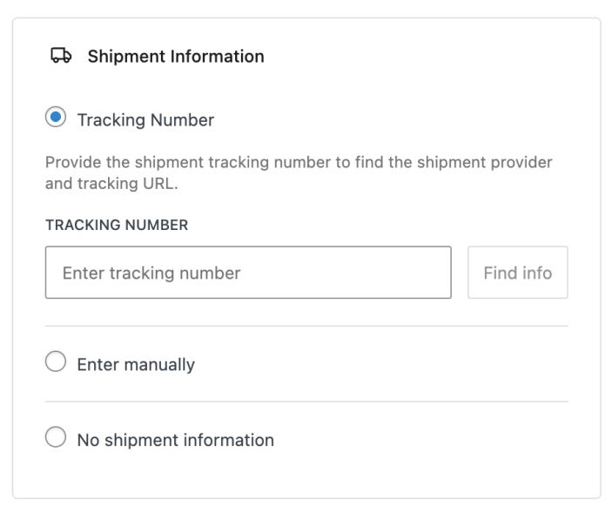Click the Shipment Information heading
Screen dimensions: 612x513
coord(175,57)
